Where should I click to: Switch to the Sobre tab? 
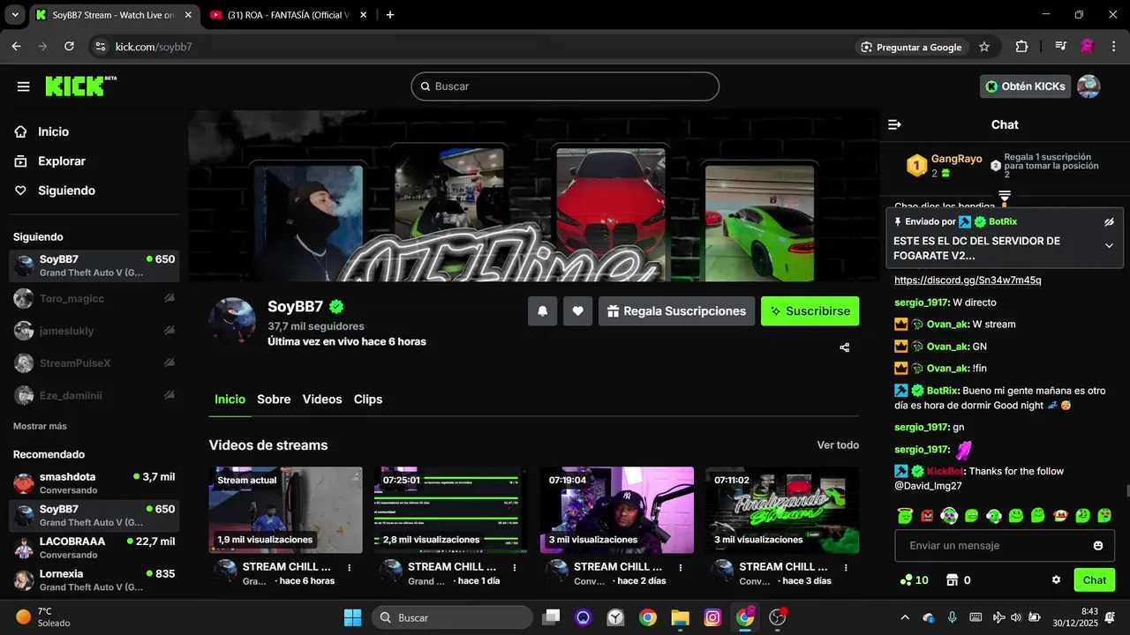[x=274, y=400]
